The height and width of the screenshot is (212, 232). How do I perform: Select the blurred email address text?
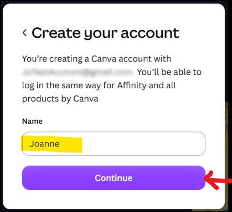tap(78, 72)
